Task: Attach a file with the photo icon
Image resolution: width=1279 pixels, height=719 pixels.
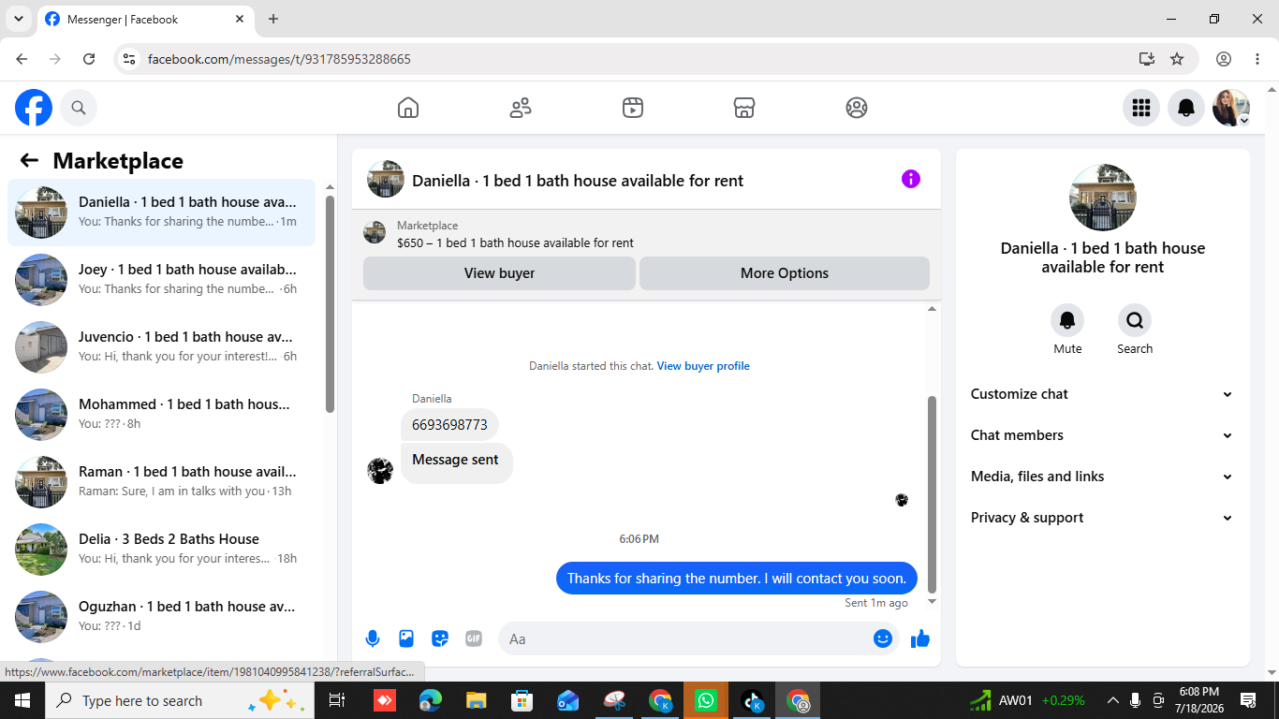Action: click(406, 638)
